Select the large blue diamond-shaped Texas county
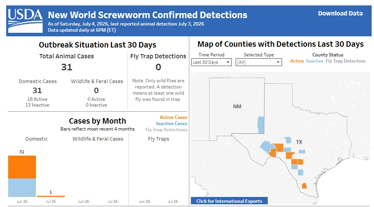374x207 pixels. 266,146
